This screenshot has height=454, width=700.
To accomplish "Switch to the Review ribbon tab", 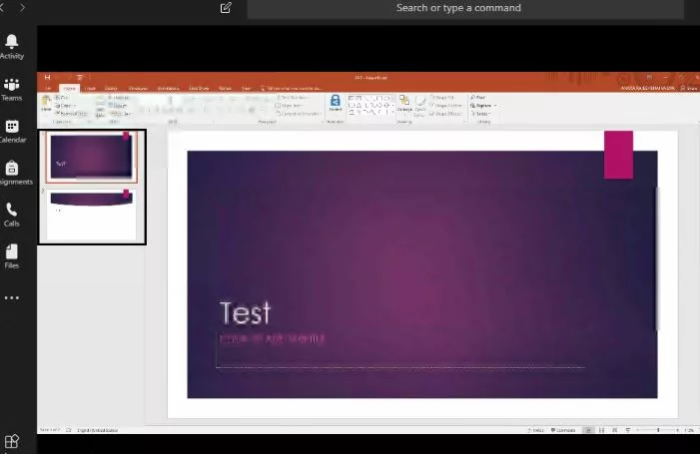I will (225, 88).
